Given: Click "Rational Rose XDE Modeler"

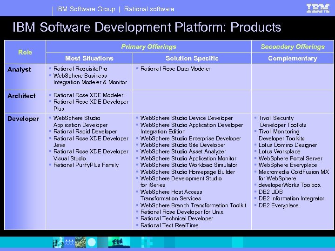Looking at the screenshot, I should coord(88,95).
